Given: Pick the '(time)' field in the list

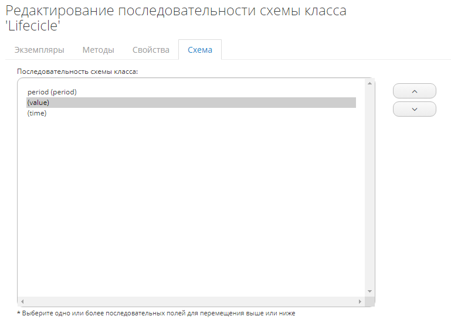Looking at the screenshot, I should click(x=37, y=113).
